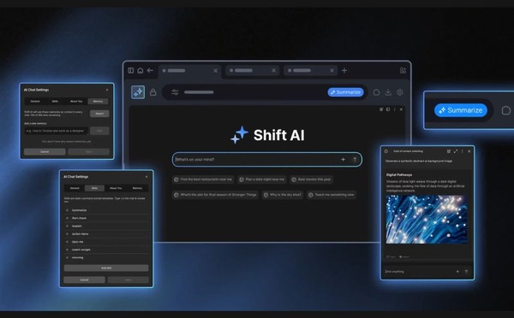Open chat history icon in image chat panel
This screenshot has width=514, height=318.
pyautogui.click(x=386, y=151)
